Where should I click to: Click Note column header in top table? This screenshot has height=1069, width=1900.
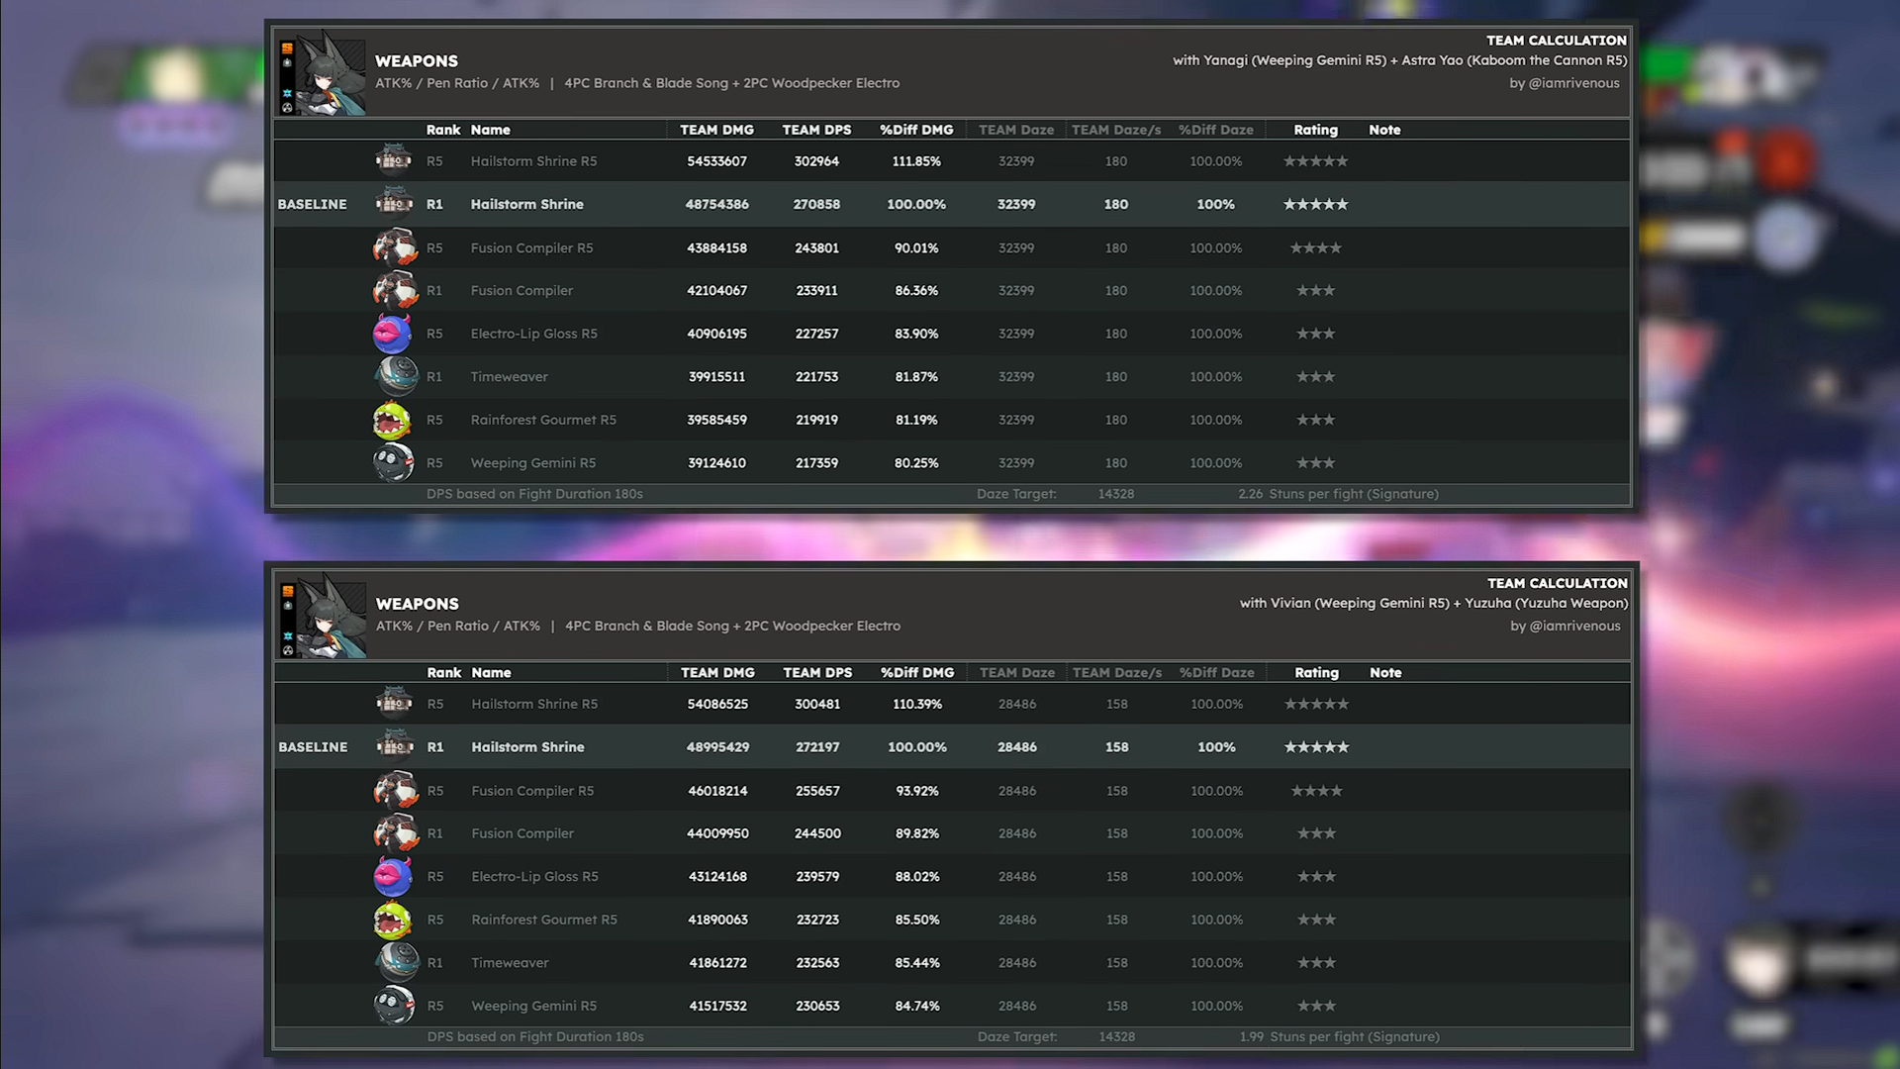click(1384, 130)
